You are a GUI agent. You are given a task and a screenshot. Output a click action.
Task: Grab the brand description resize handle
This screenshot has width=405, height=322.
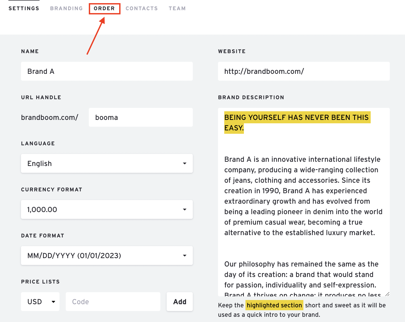click(x=387, y=294)
